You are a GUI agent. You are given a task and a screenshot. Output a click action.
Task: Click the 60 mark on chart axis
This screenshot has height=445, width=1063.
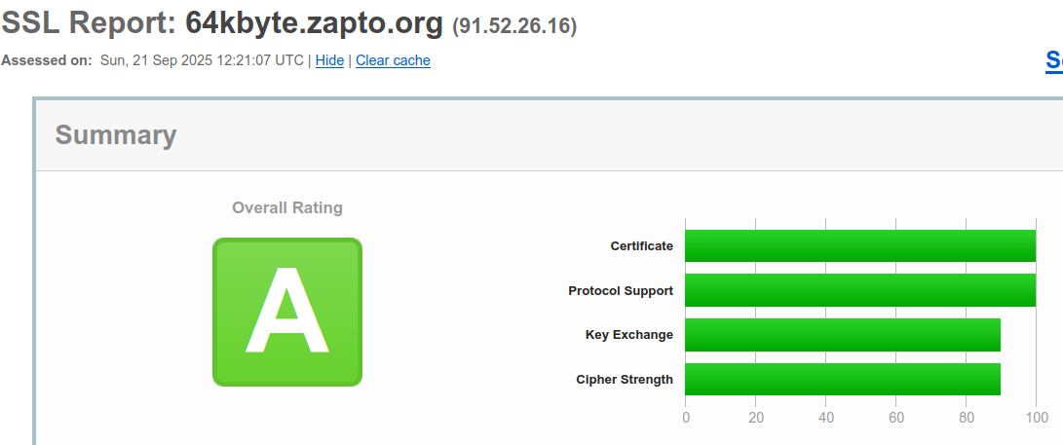pos(896,418)
